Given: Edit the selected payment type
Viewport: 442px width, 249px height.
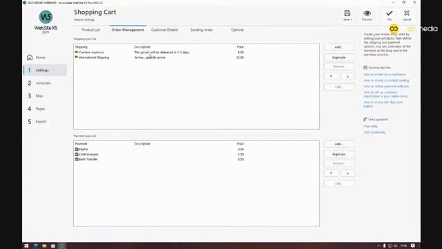Looking at the screenshot, I should (x=339, y=184).
